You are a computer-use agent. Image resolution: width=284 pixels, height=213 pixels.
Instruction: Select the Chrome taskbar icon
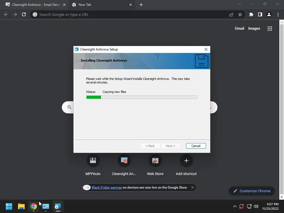tap(34, 206)
